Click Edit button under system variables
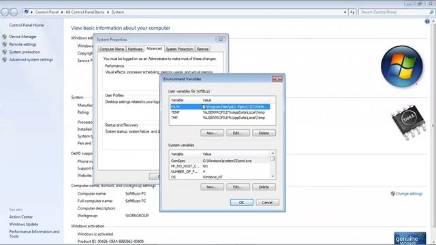The height and width of the screenshot is (245, 436). pos(238,187)
